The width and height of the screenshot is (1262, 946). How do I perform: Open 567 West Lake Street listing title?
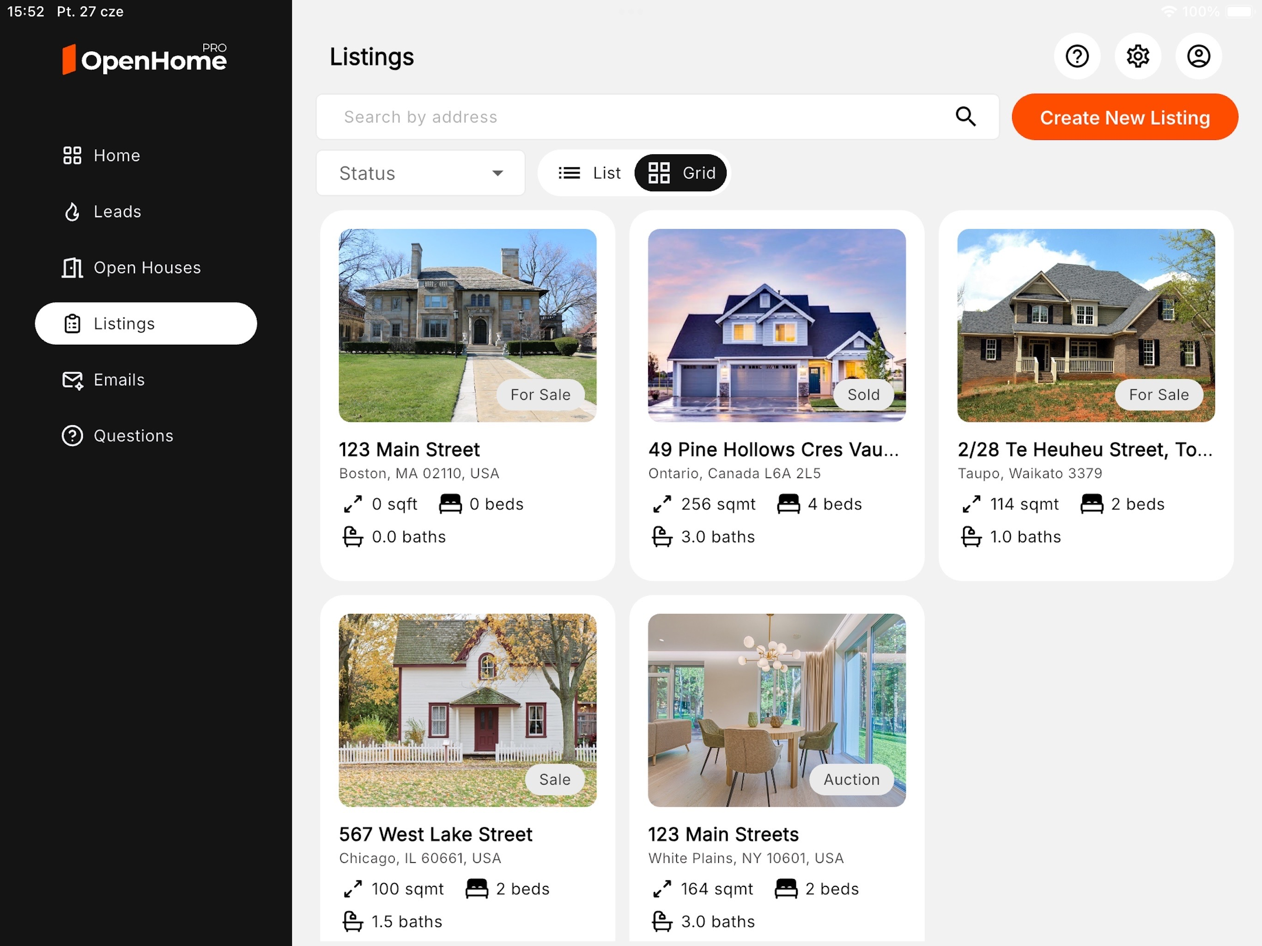(x=435, y=834)
